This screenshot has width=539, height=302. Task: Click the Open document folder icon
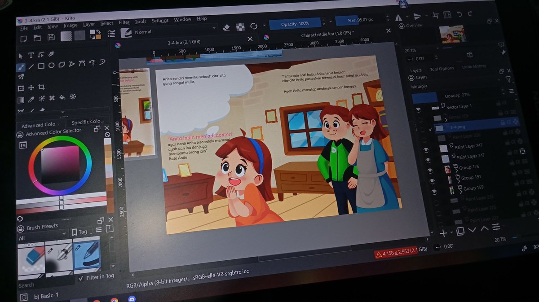(37, 38)
